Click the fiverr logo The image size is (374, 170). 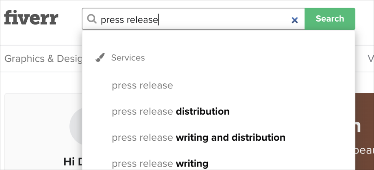[31, 17]
